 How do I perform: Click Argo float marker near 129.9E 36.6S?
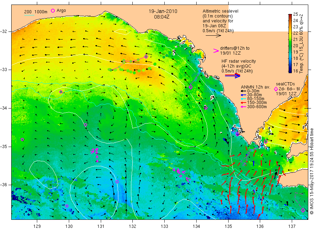67,206
